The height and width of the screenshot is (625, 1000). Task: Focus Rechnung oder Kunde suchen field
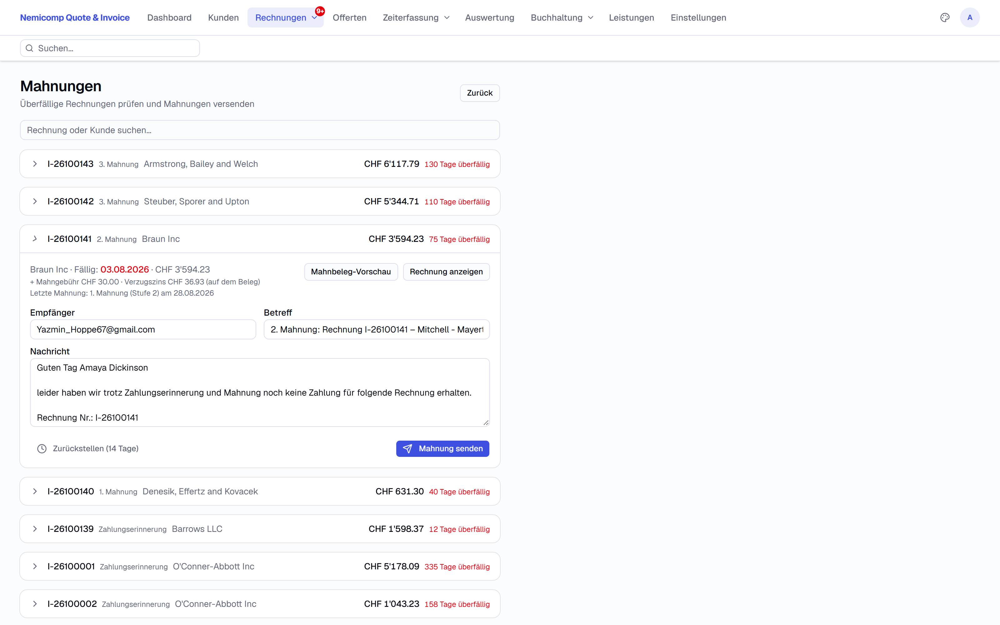(260, 130)
